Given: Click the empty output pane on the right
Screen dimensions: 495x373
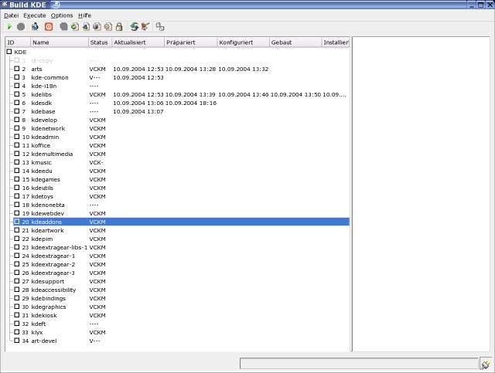Looking at the screenshot, I should click(x=421, y=194).
